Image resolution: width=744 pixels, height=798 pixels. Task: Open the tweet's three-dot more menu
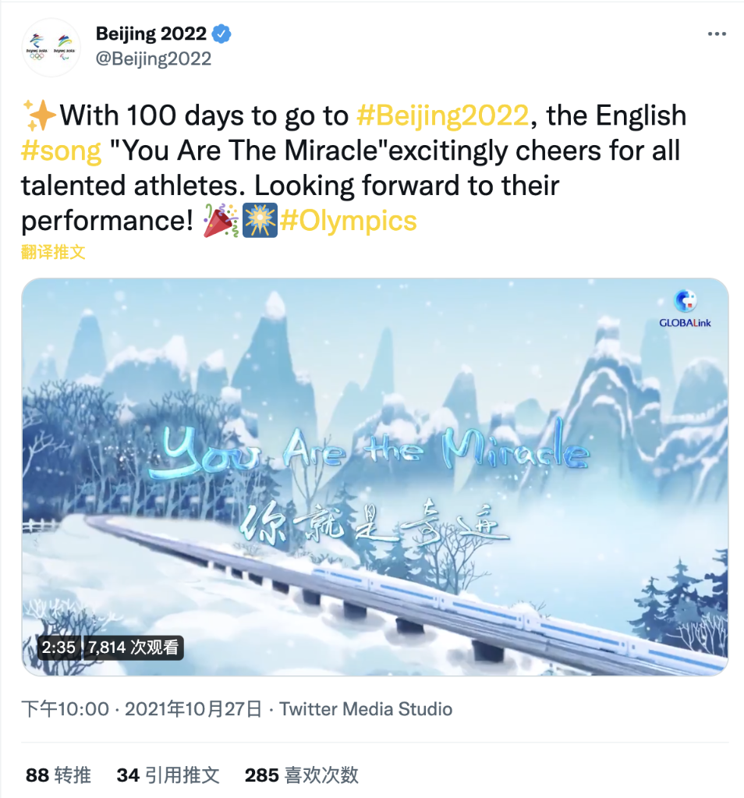(x=717, y=34)
